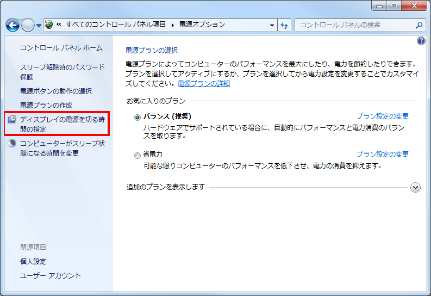Image resolution: width=431 pixels, height=296 pixels.
Task: Click the search magnifier icon
Action: [x=418, y=25]
